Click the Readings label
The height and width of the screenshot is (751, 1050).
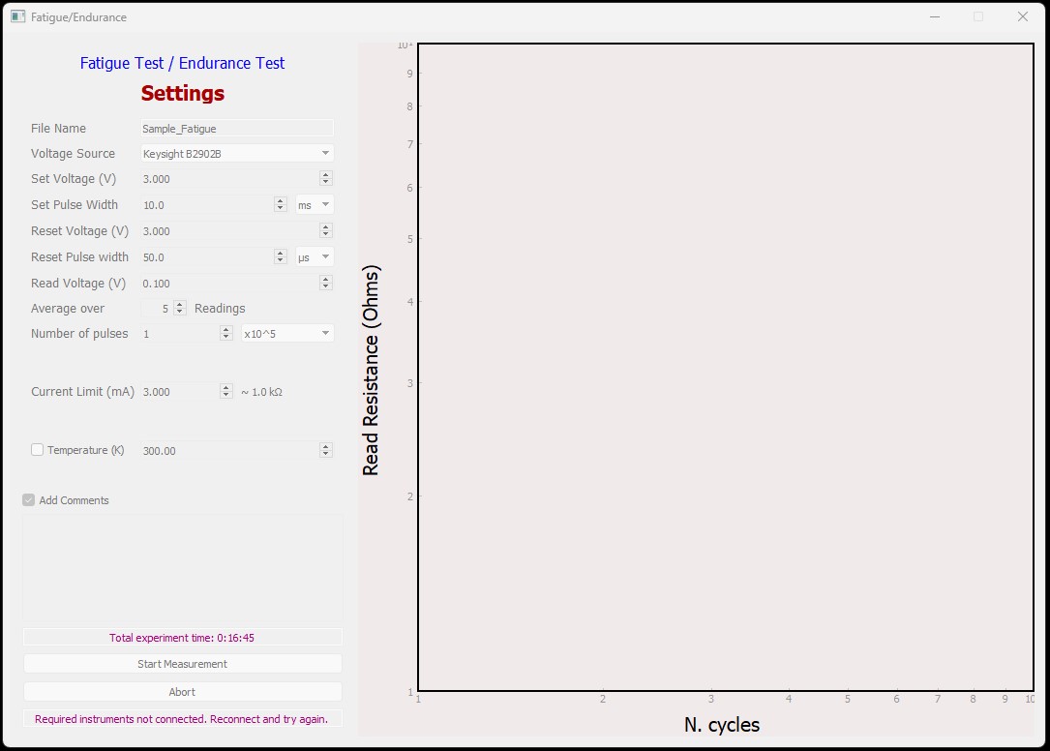click(220, 308)
